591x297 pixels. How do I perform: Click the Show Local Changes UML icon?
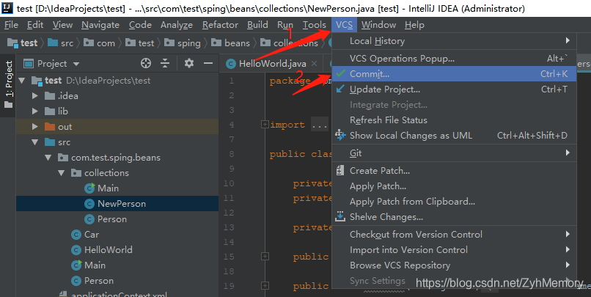[340, 135]
